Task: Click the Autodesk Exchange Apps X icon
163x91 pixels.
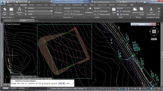Action: [x=136, y=2]
